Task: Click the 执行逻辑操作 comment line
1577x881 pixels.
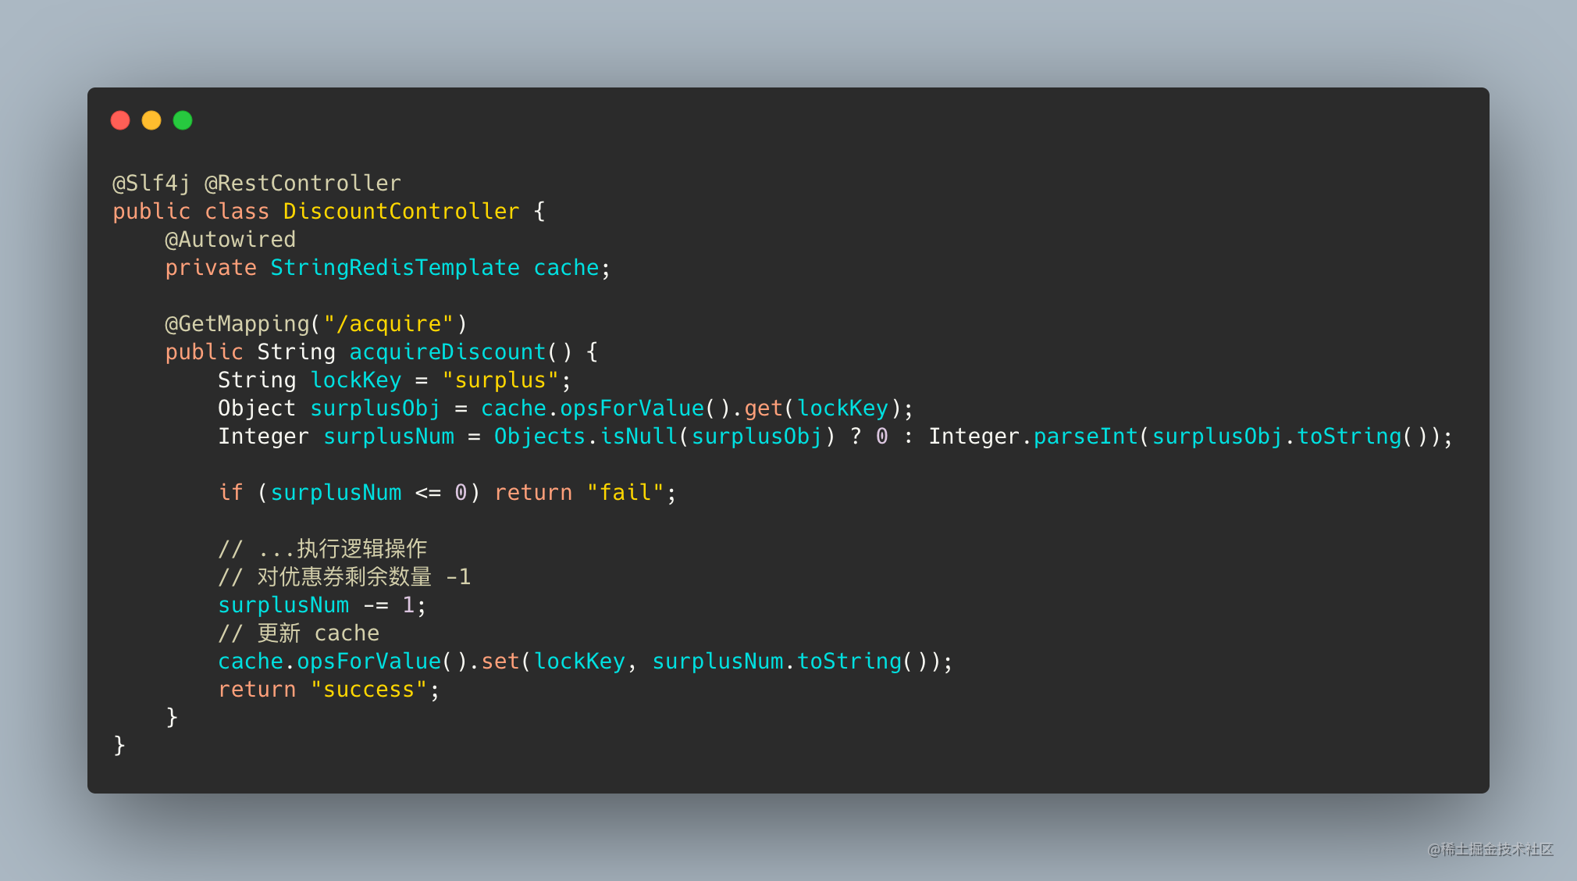Action: (x=322, y=549)
